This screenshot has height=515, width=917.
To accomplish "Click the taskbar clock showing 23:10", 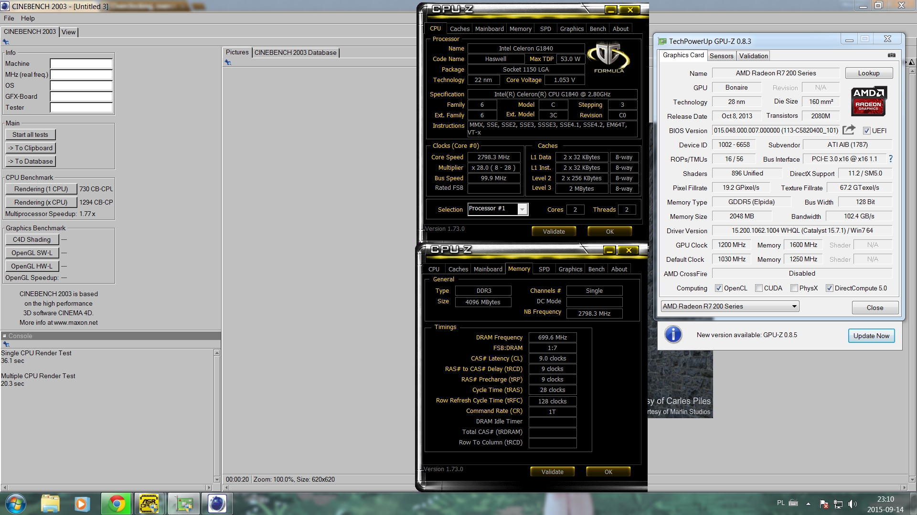I will (885, 499).
